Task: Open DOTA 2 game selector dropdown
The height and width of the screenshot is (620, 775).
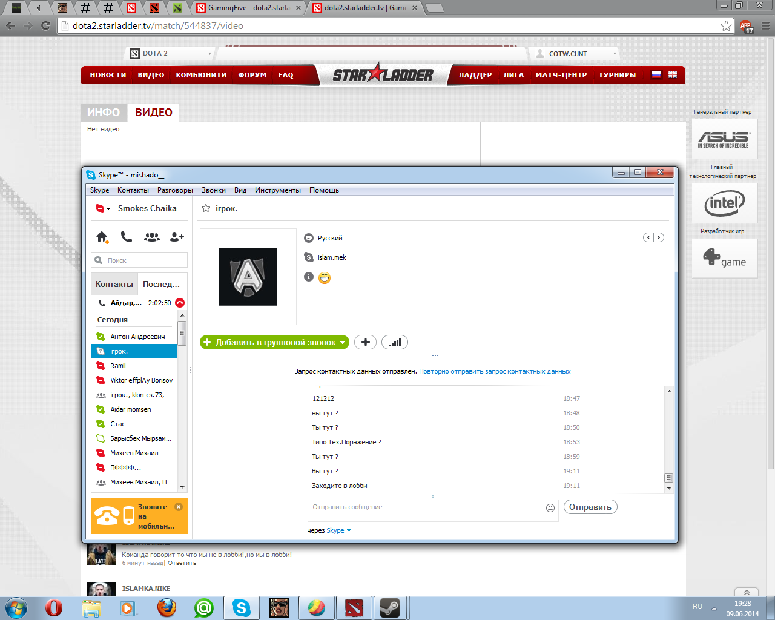Action: coord(209,54)
